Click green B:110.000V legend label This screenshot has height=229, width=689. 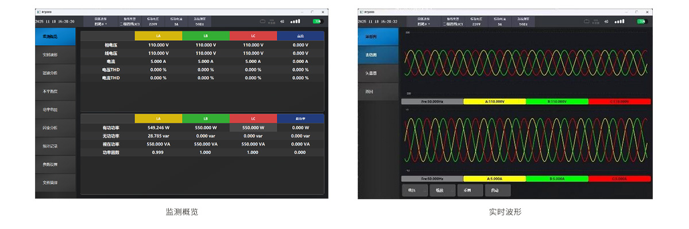click(x=558, y=101)
